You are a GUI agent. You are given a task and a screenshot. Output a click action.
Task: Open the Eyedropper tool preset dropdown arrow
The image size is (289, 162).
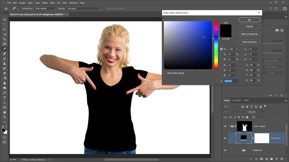point(18,9)
